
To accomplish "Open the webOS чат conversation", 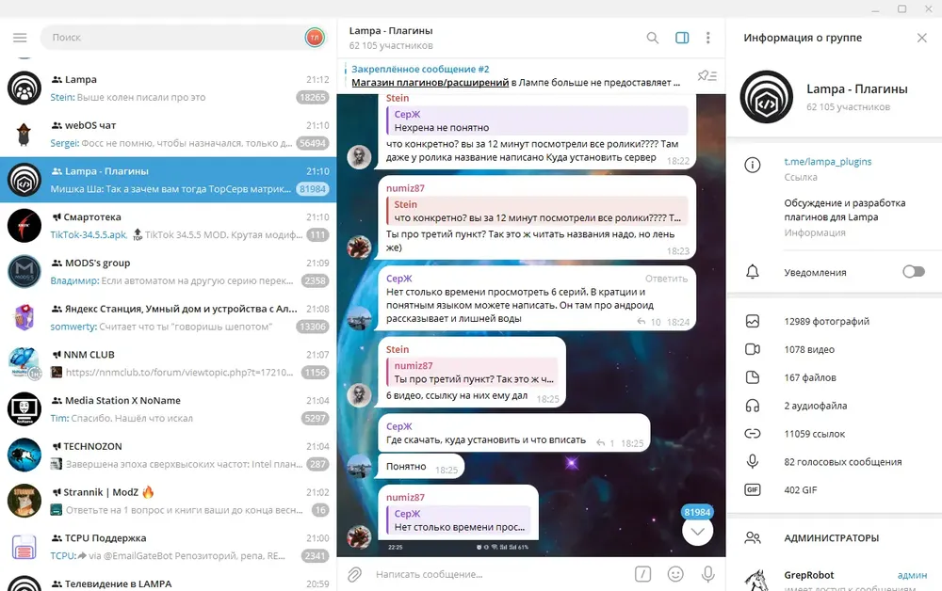I will click(169, 134).
